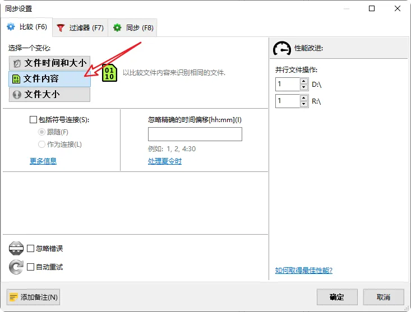
Task: Switch to the 过滤器 (F7) tab
Action: pos(80,28)
